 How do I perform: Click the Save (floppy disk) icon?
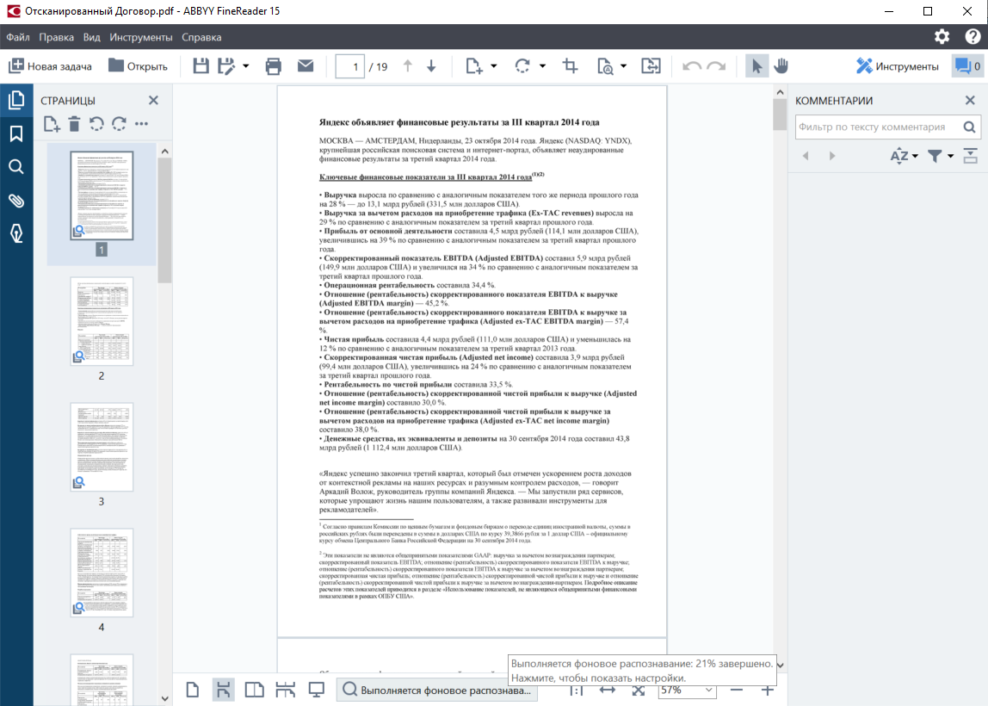(201, 65)
